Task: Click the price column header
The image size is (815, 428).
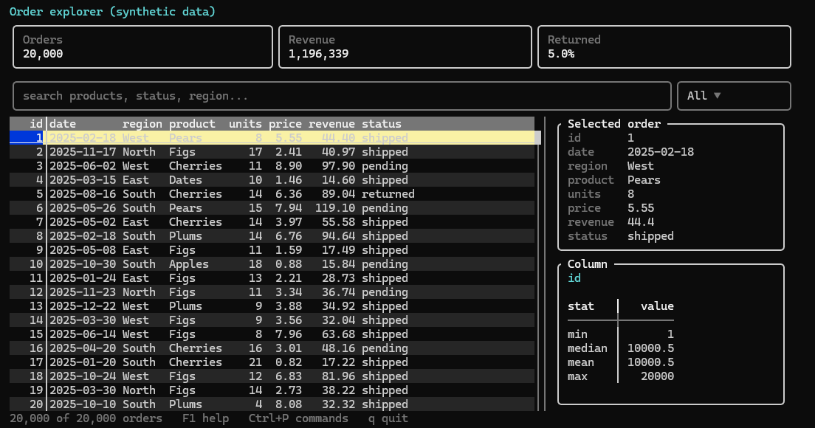Action: tap(286, 124)
